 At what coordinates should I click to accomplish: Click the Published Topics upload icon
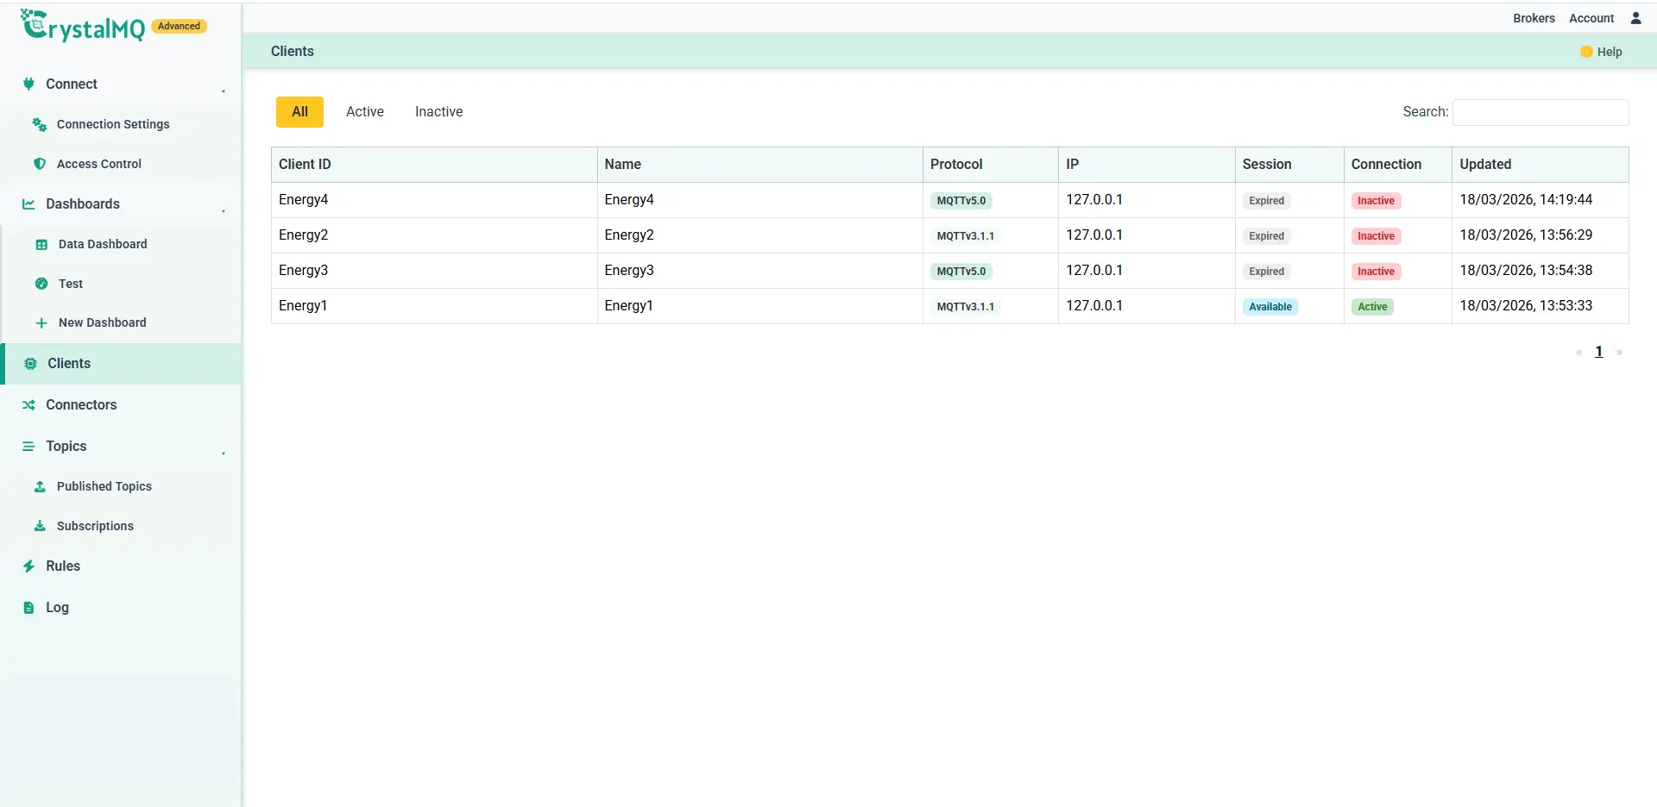(x=40, y=486)
